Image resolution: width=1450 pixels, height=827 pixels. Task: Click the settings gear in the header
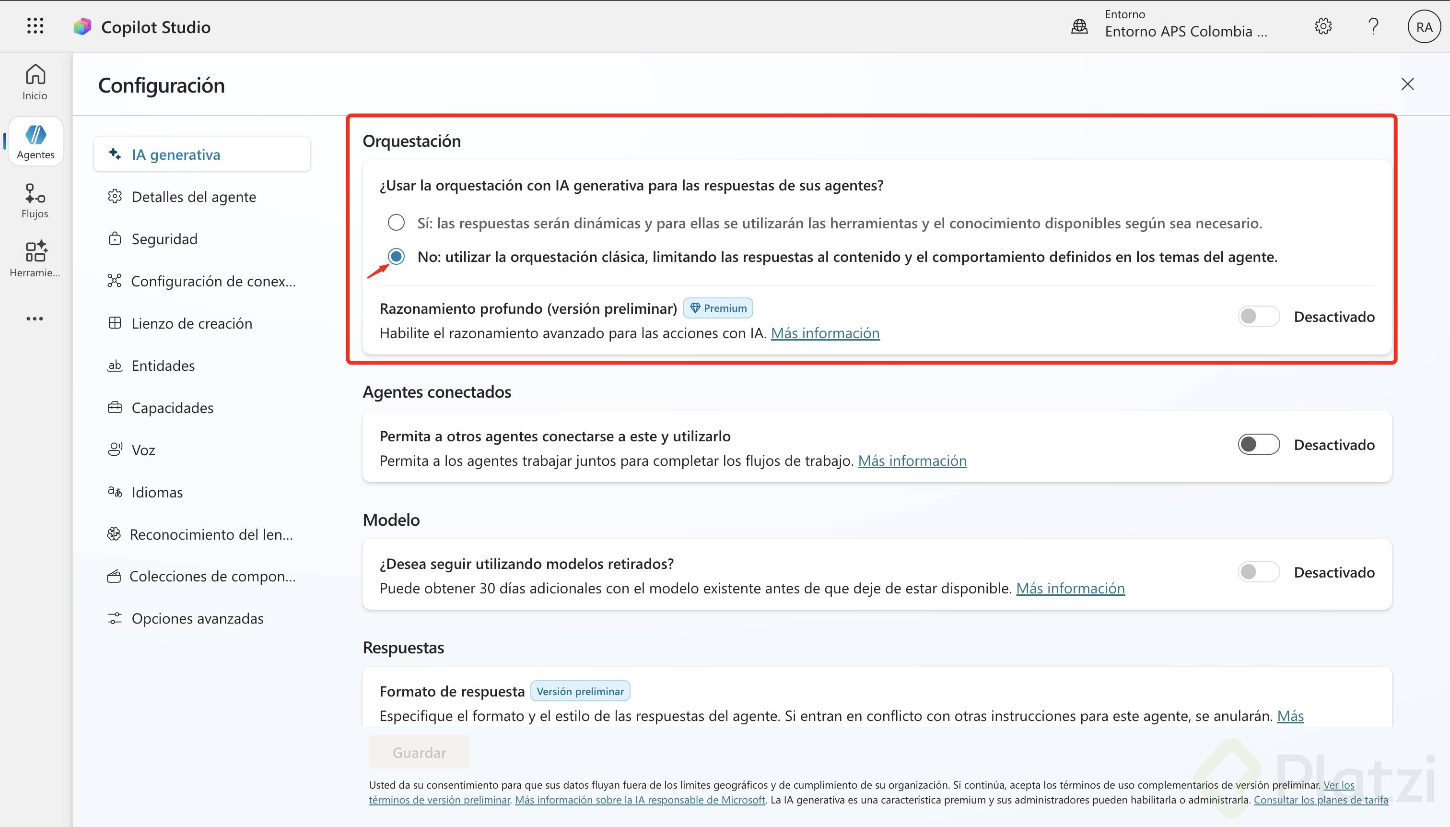pos(1323,27)
